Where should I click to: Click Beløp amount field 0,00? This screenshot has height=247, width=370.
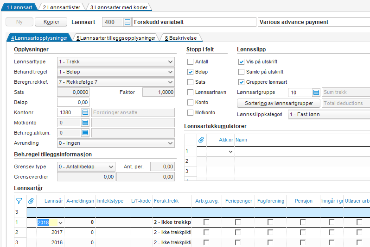pos(73,102)
